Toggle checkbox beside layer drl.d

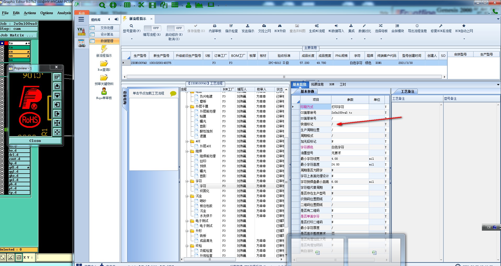pos(2,155)
